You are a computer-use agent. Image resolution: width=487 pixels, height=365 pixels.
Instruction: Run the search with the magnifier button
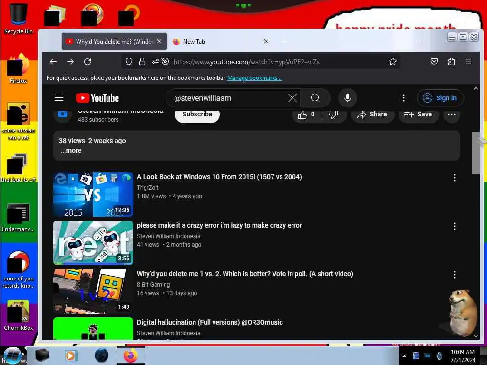click(x=315, y=98)
